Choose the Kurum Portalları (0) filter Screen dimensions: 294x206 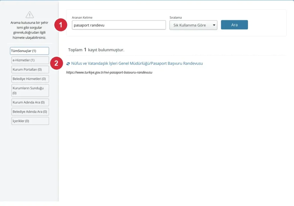(x=30, y=70)
